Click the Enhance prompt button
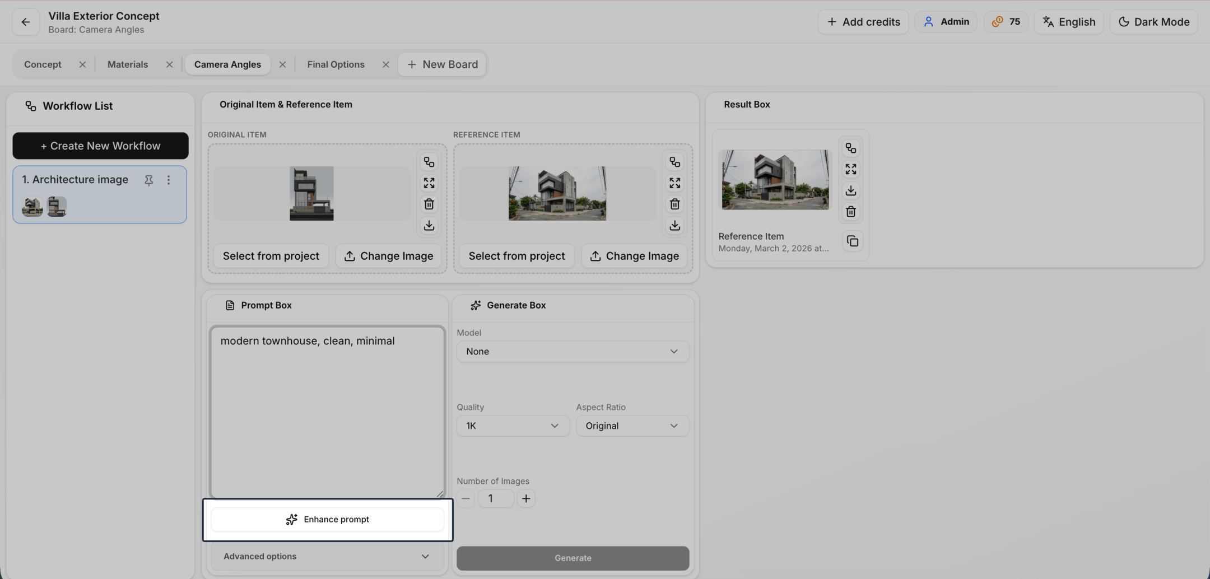 pos(327,519)
